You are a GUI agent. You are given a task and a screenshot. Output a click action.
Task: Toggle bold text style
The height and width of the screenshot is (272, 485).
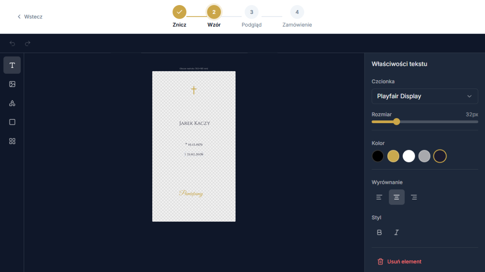click(x=379, y=232)
